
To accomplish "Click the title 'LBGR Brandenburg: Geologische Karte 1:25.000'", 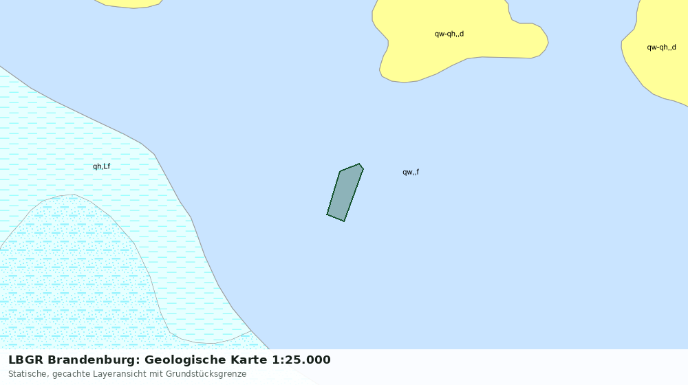I will click(x=169, y=360).
